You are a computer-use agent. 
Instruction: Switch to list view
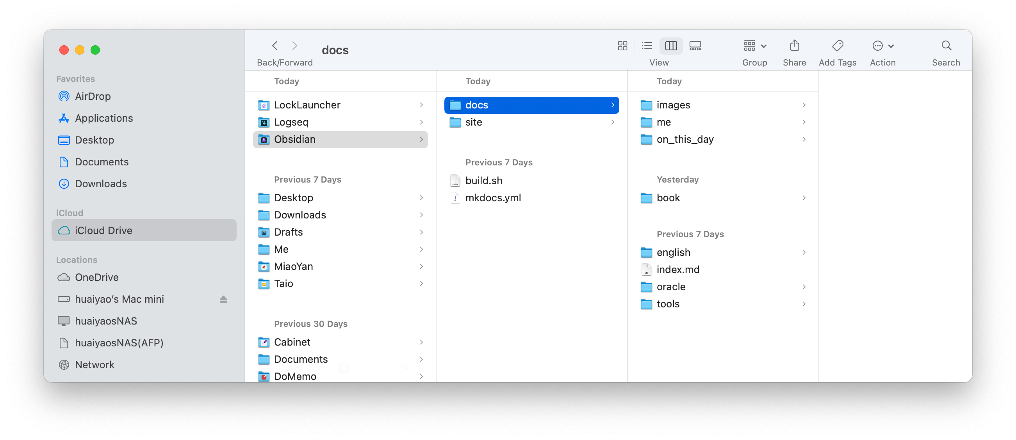tap(647, 46)
